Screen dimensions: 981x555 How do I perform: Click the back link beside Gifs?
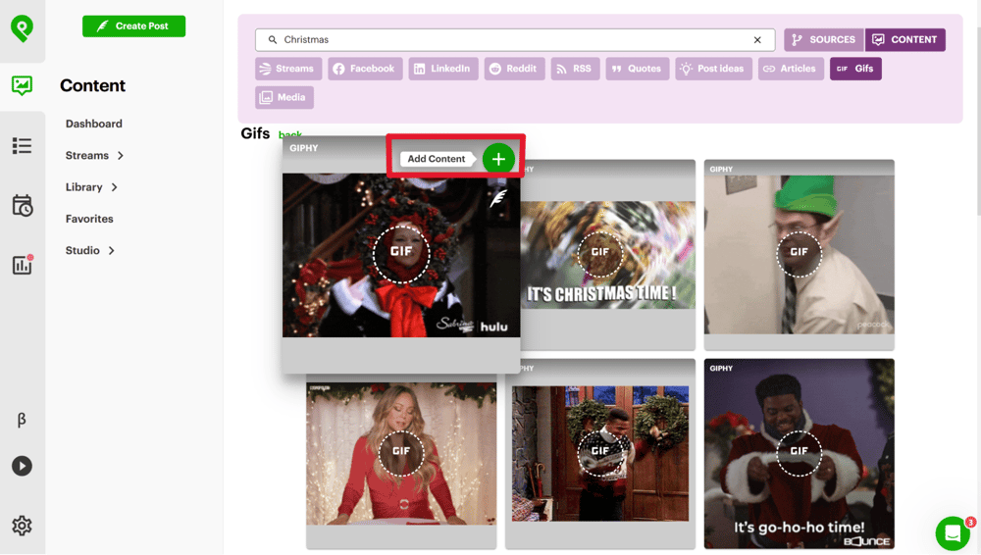[290, 135]
